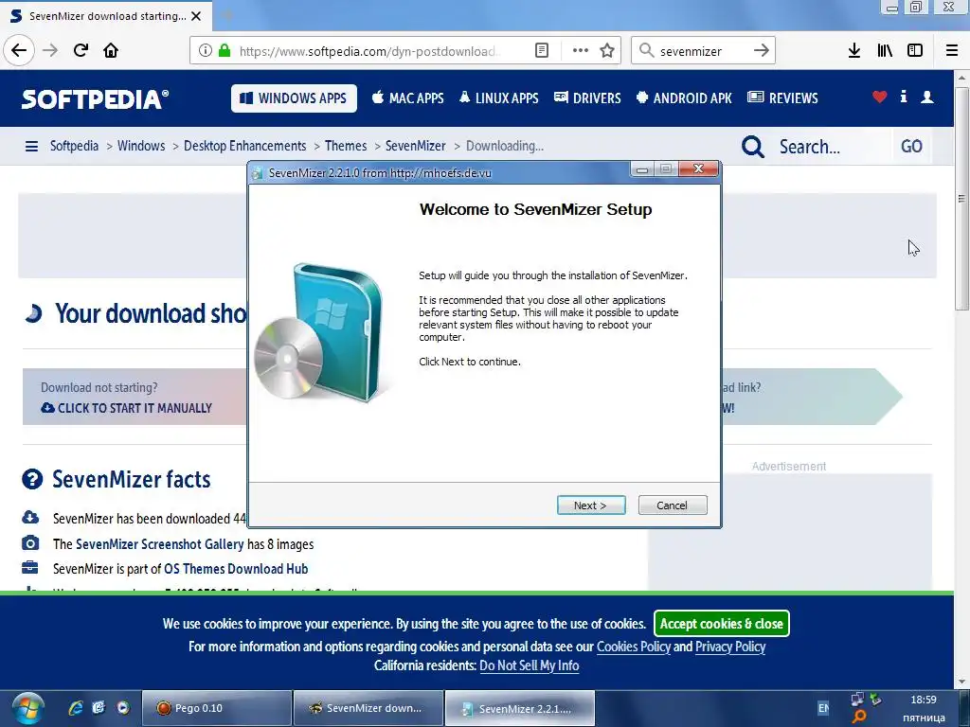Open SevenMizer breadcrumb link

click(415, 146)
